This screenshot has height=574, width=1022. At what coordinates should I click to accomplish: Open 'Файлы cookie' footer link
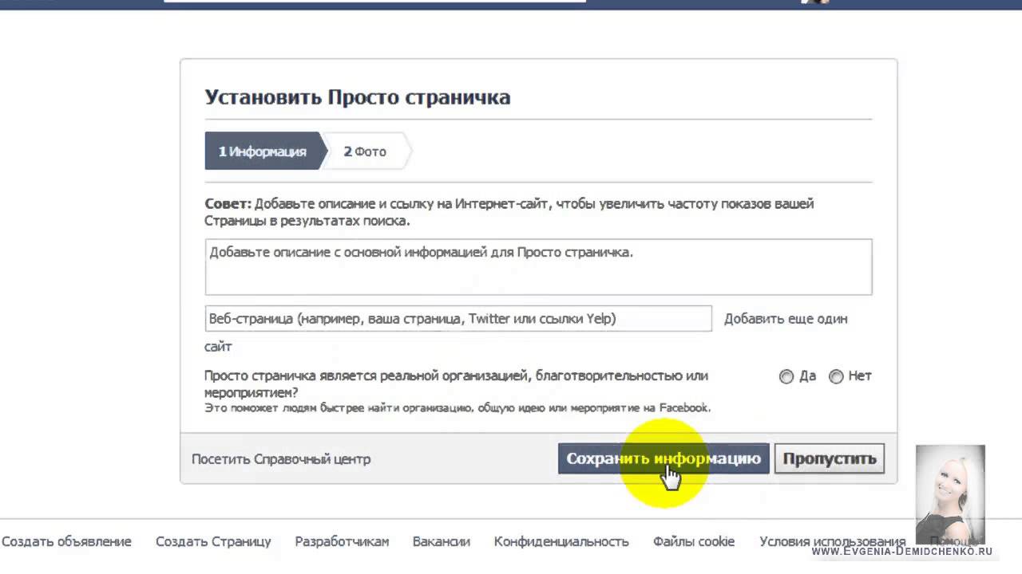click(693, 541)
